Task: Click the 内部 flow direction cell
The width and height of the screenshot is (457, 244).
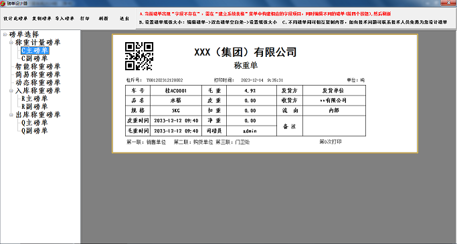Action: pos(334,111)
